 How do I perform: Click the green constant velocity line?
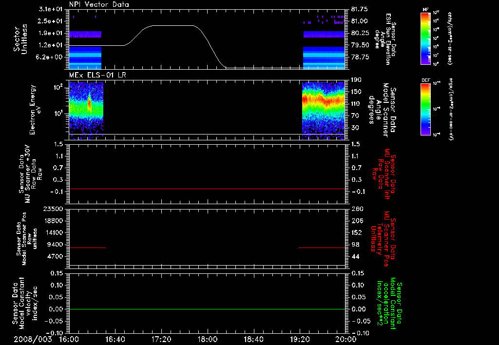[207, 309]
